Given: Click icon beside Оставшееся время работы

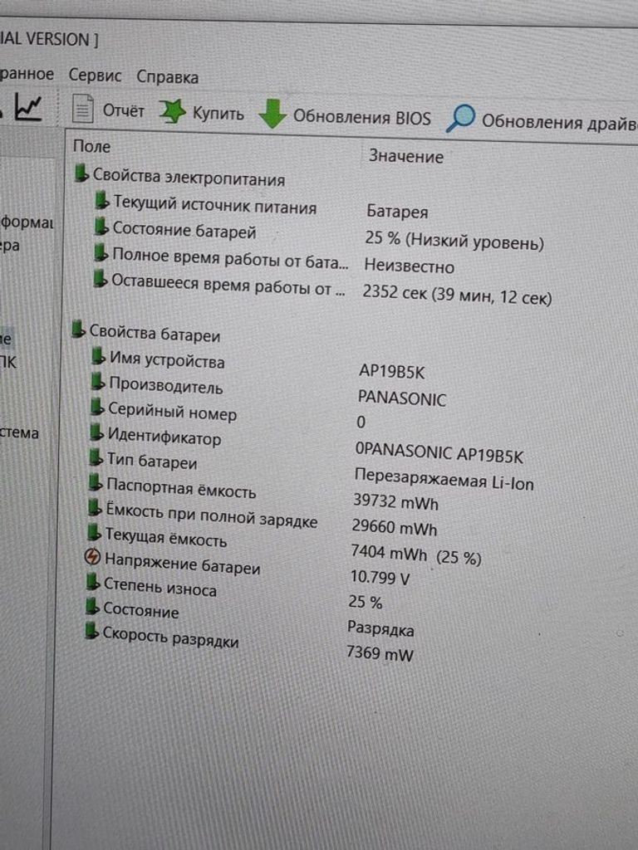Looking at the screenshot, I should [100, 279].
